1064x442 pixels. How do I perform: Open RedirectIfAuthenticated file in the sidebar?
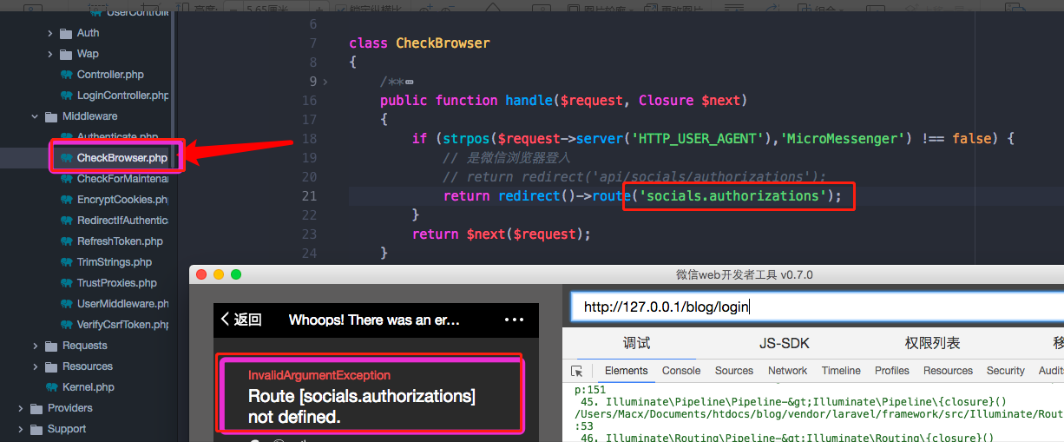tap(122, 221)
